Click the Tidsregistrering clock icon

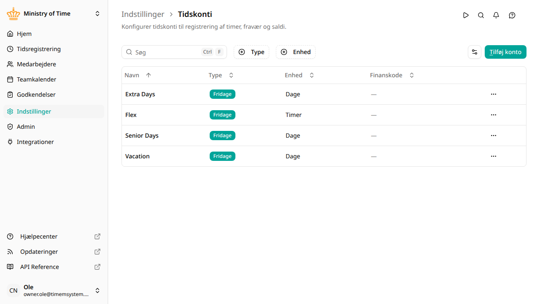pos(10,49)
